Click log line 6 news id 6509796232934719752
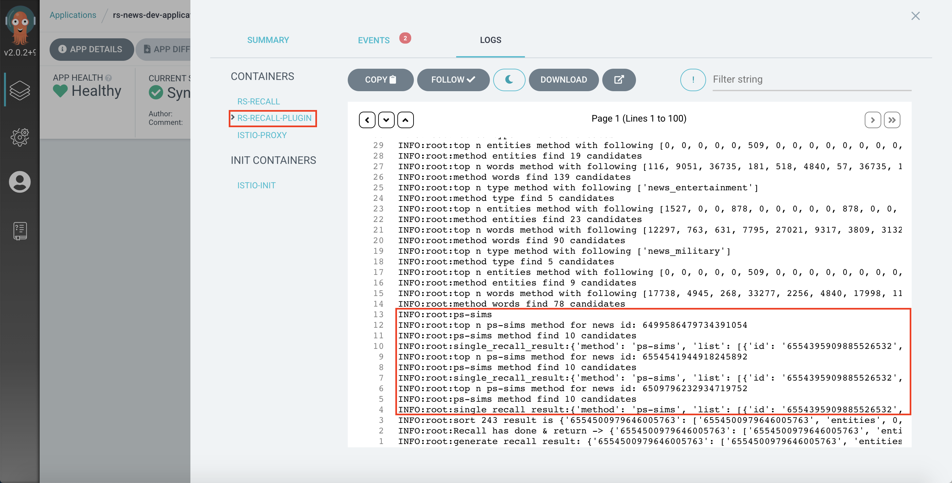Image resolution: width=952 pixels, height=483 pixels. [x=573, y=389]
